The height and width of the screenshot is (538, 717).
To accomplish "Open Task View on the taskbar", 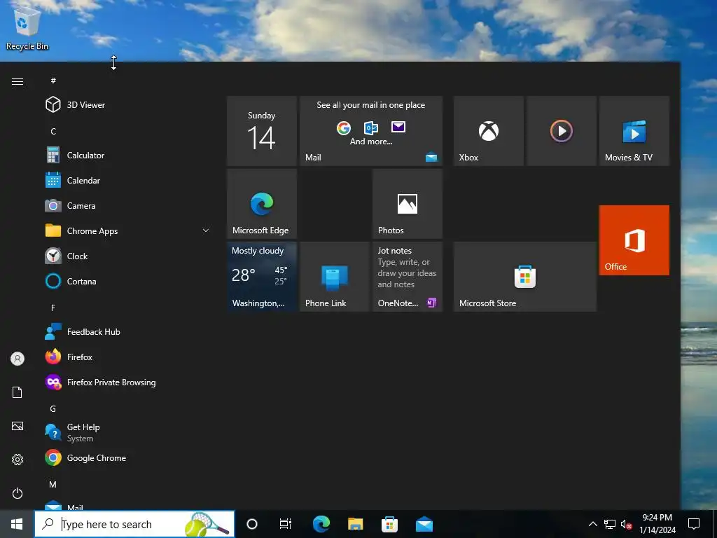I will pyautogui.click(x=286, y=524).
